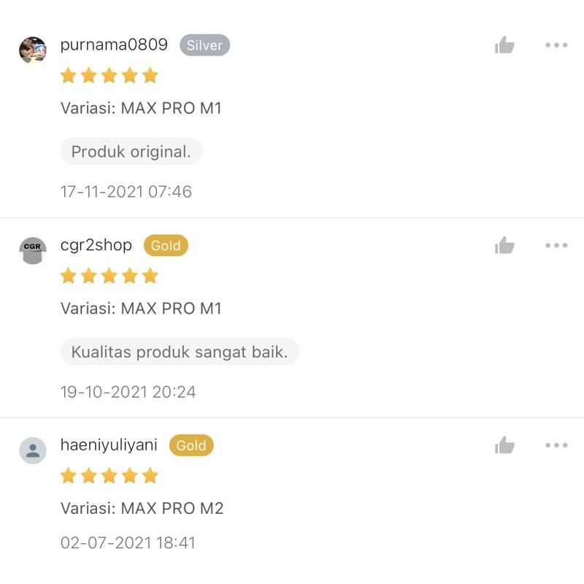Image resolution: width=584 pixels, height=584 pixels.
Task: Open purnama0809 username profile
Action: (114, 45)
